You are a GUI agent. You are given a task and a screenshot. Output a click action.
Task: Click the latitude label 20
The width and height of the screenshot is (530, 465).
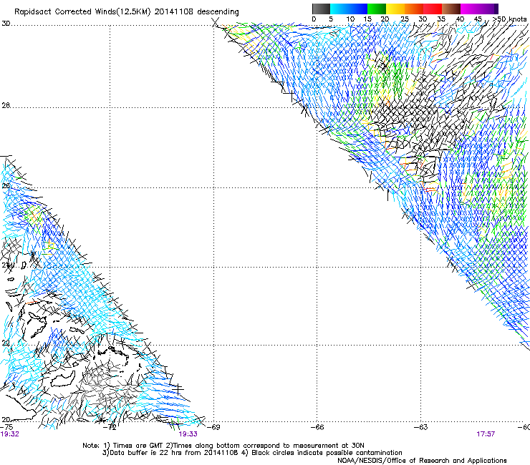pyautogui.click(x=6, y=419)
